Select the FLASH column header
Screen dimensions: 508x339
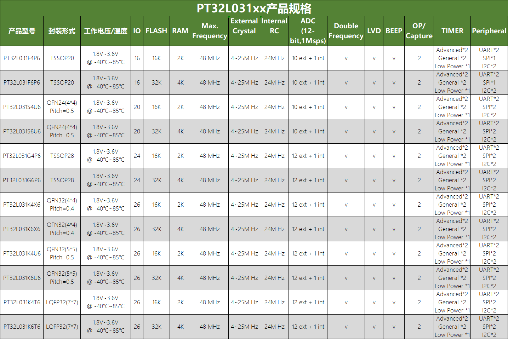point(156,31)
